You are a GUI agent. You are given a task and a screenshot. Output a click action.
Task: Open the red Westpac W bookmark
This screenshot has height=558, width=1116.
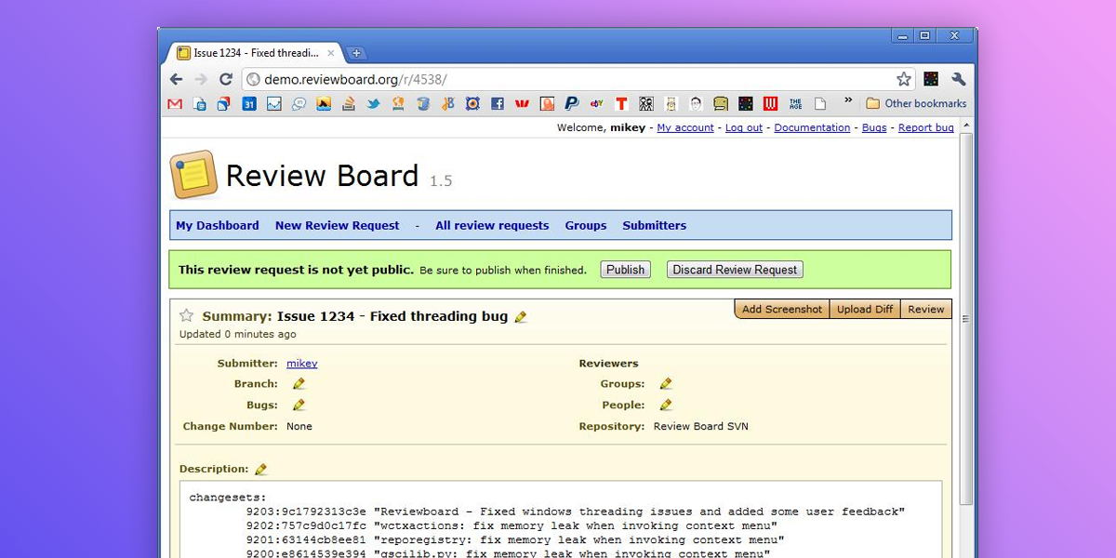(523, 104)
